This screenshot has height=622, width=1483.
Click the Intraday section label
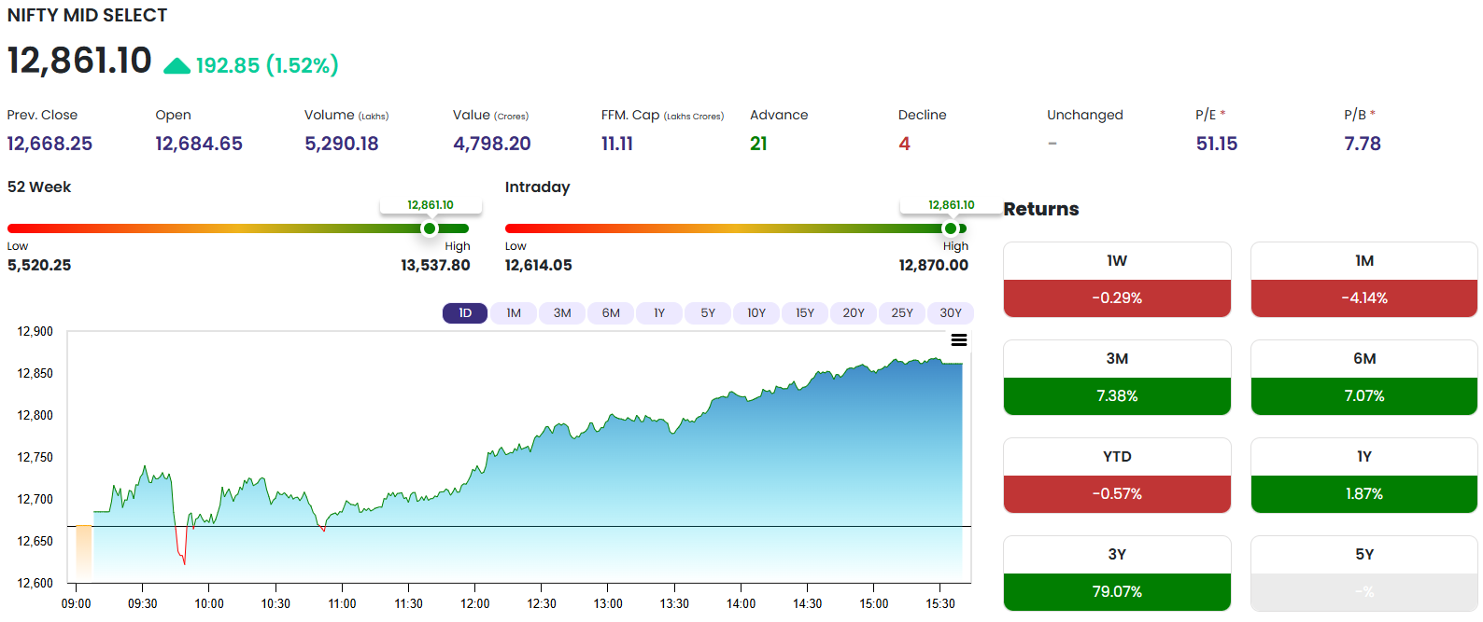click(x=537, y=187)
